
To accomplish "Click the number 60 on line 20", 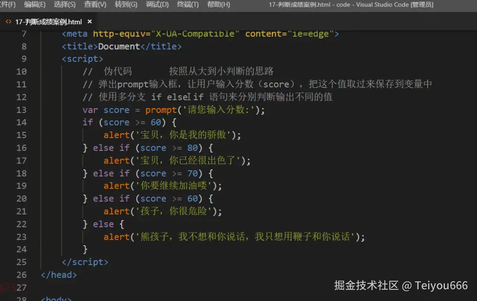I will point(192,199).
